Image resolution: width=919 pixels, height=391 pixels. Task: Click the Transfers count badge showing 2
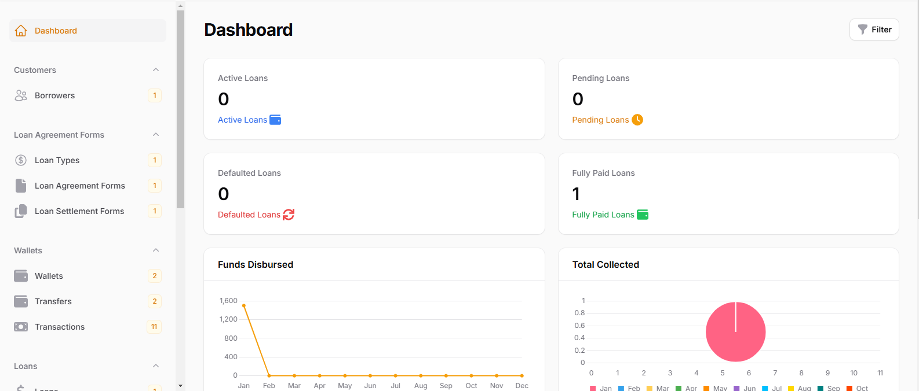(x=155, y=301)
